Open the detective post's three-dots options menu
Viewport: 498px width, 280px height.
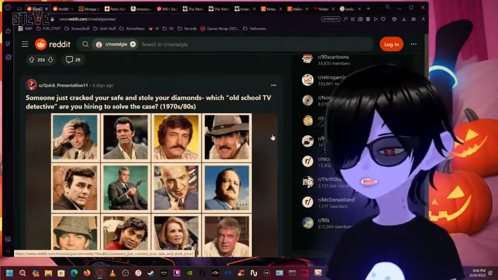[273, 85]
